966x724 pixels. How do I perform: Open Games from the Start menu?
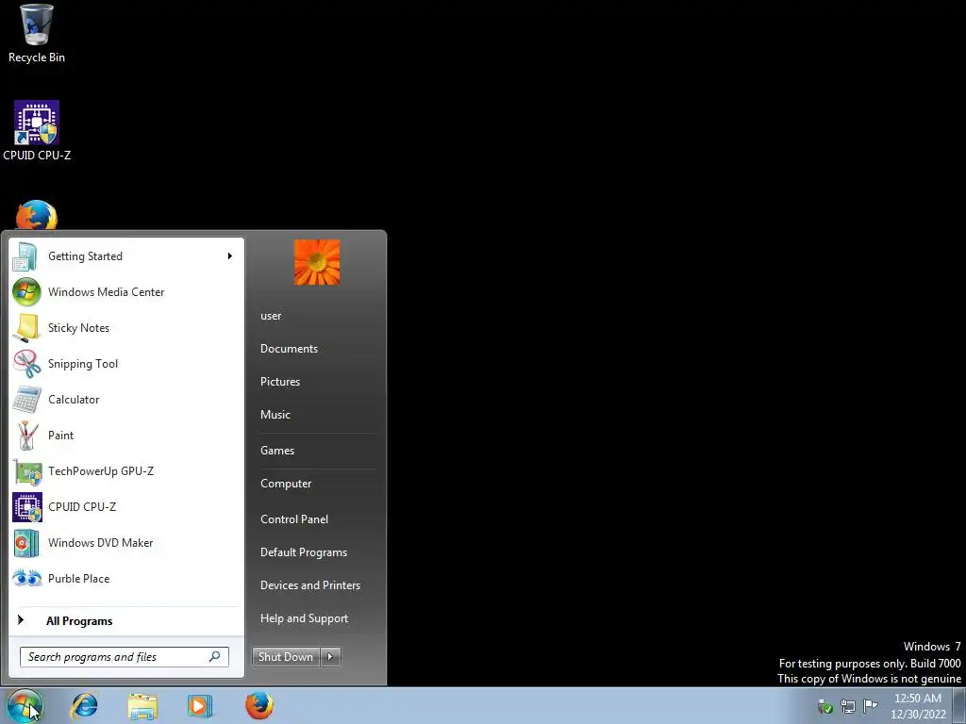(277, 451)
